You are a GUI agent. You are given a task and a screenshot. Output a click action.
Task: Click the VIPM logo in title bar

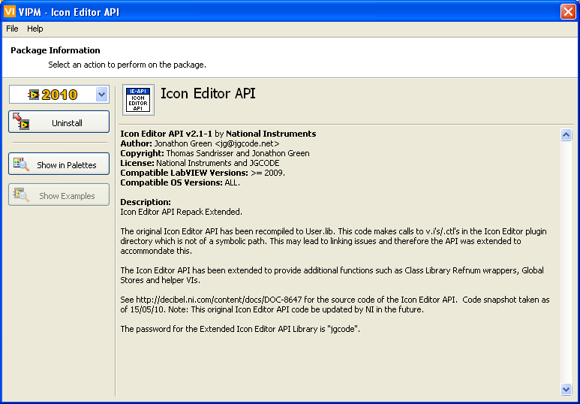[x=11, y=12]
